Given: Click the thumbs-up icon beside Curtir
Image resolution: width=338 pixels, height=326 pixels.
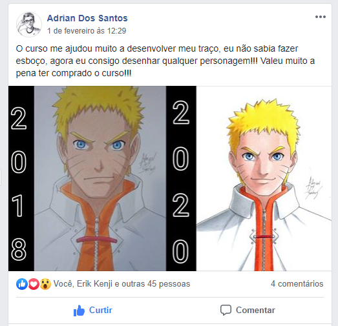Looking at the screenshot, I should coord(79,311).
